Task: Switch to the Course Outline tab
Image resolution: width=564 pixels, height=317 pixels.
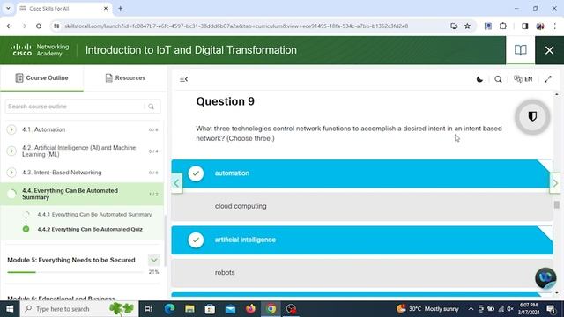Action: click(x=41, y=78)
